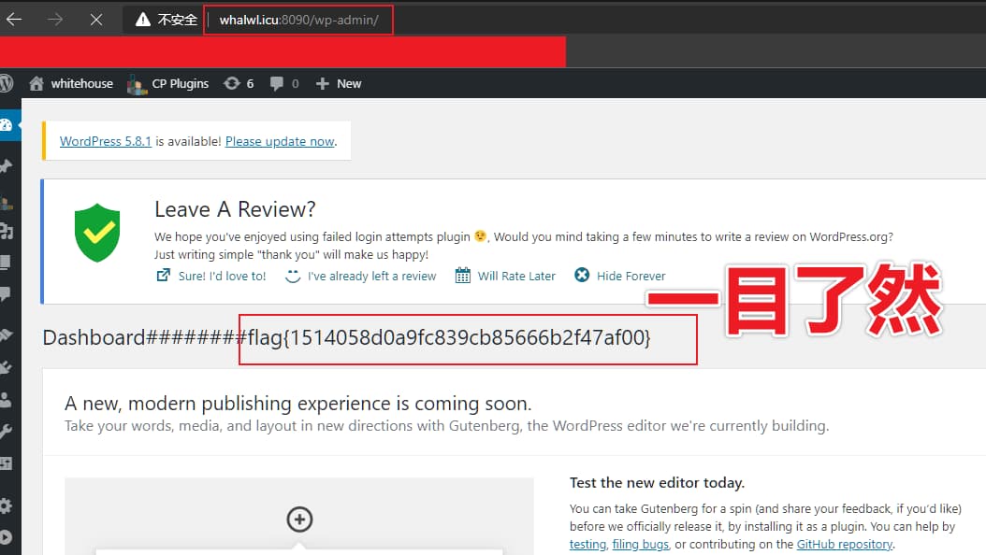This screenshot has width=986, height=555.
Task: Open the Media sidebar icon
Action: [7, 232]
